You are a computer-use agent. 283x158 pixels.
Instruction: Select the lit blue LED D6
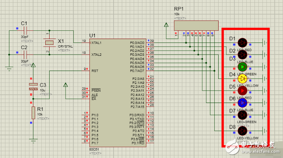[x=242, y=103]
